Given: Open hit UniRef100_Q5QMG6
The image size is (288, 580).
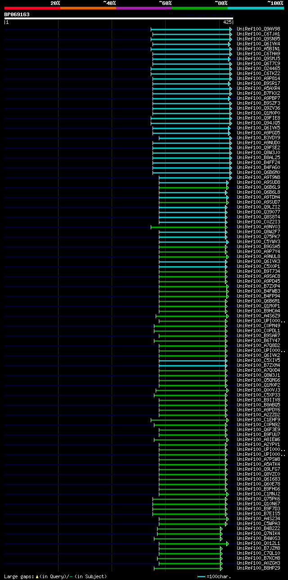Looking at the screenshot, I should coord(258,380).
